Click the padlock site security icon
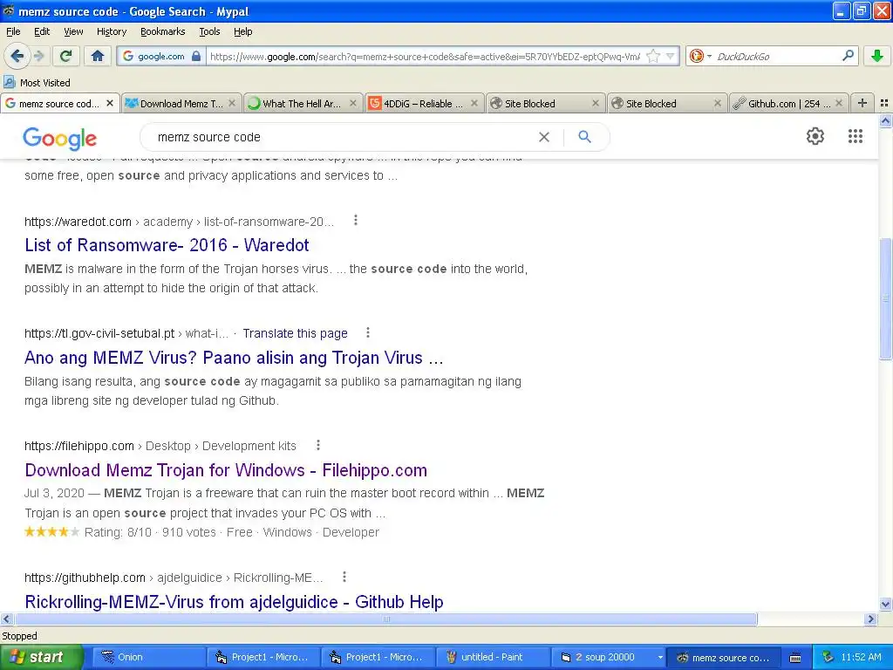This screenshot has height=670, width=893. pos(196,56)
